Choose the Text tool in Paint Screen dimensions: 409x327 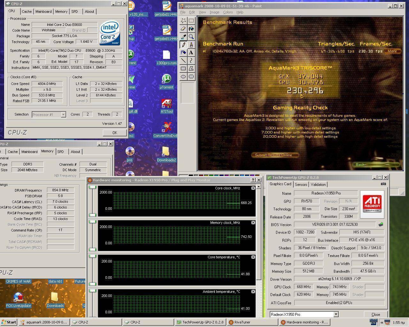click(191, 53)
